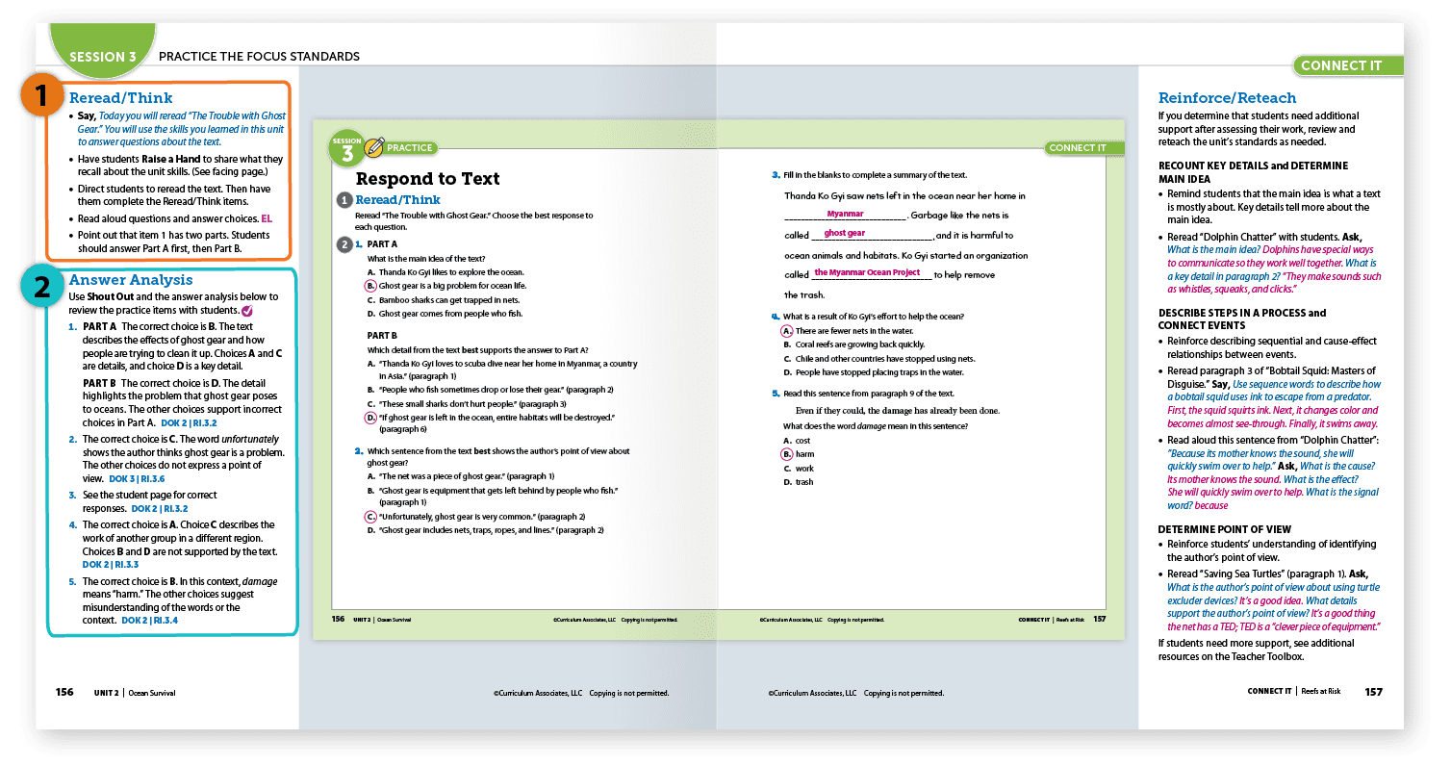
Task: Open the Connect It tab on the student page
Action: coord(1077,148)
